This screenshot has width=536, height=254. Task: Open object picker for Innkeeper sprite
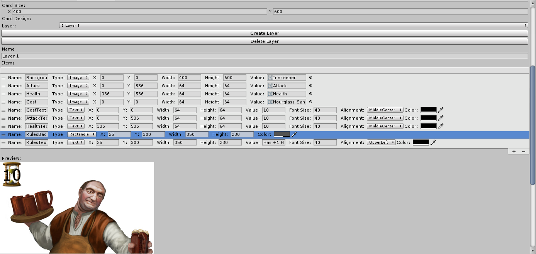point(310,78)
